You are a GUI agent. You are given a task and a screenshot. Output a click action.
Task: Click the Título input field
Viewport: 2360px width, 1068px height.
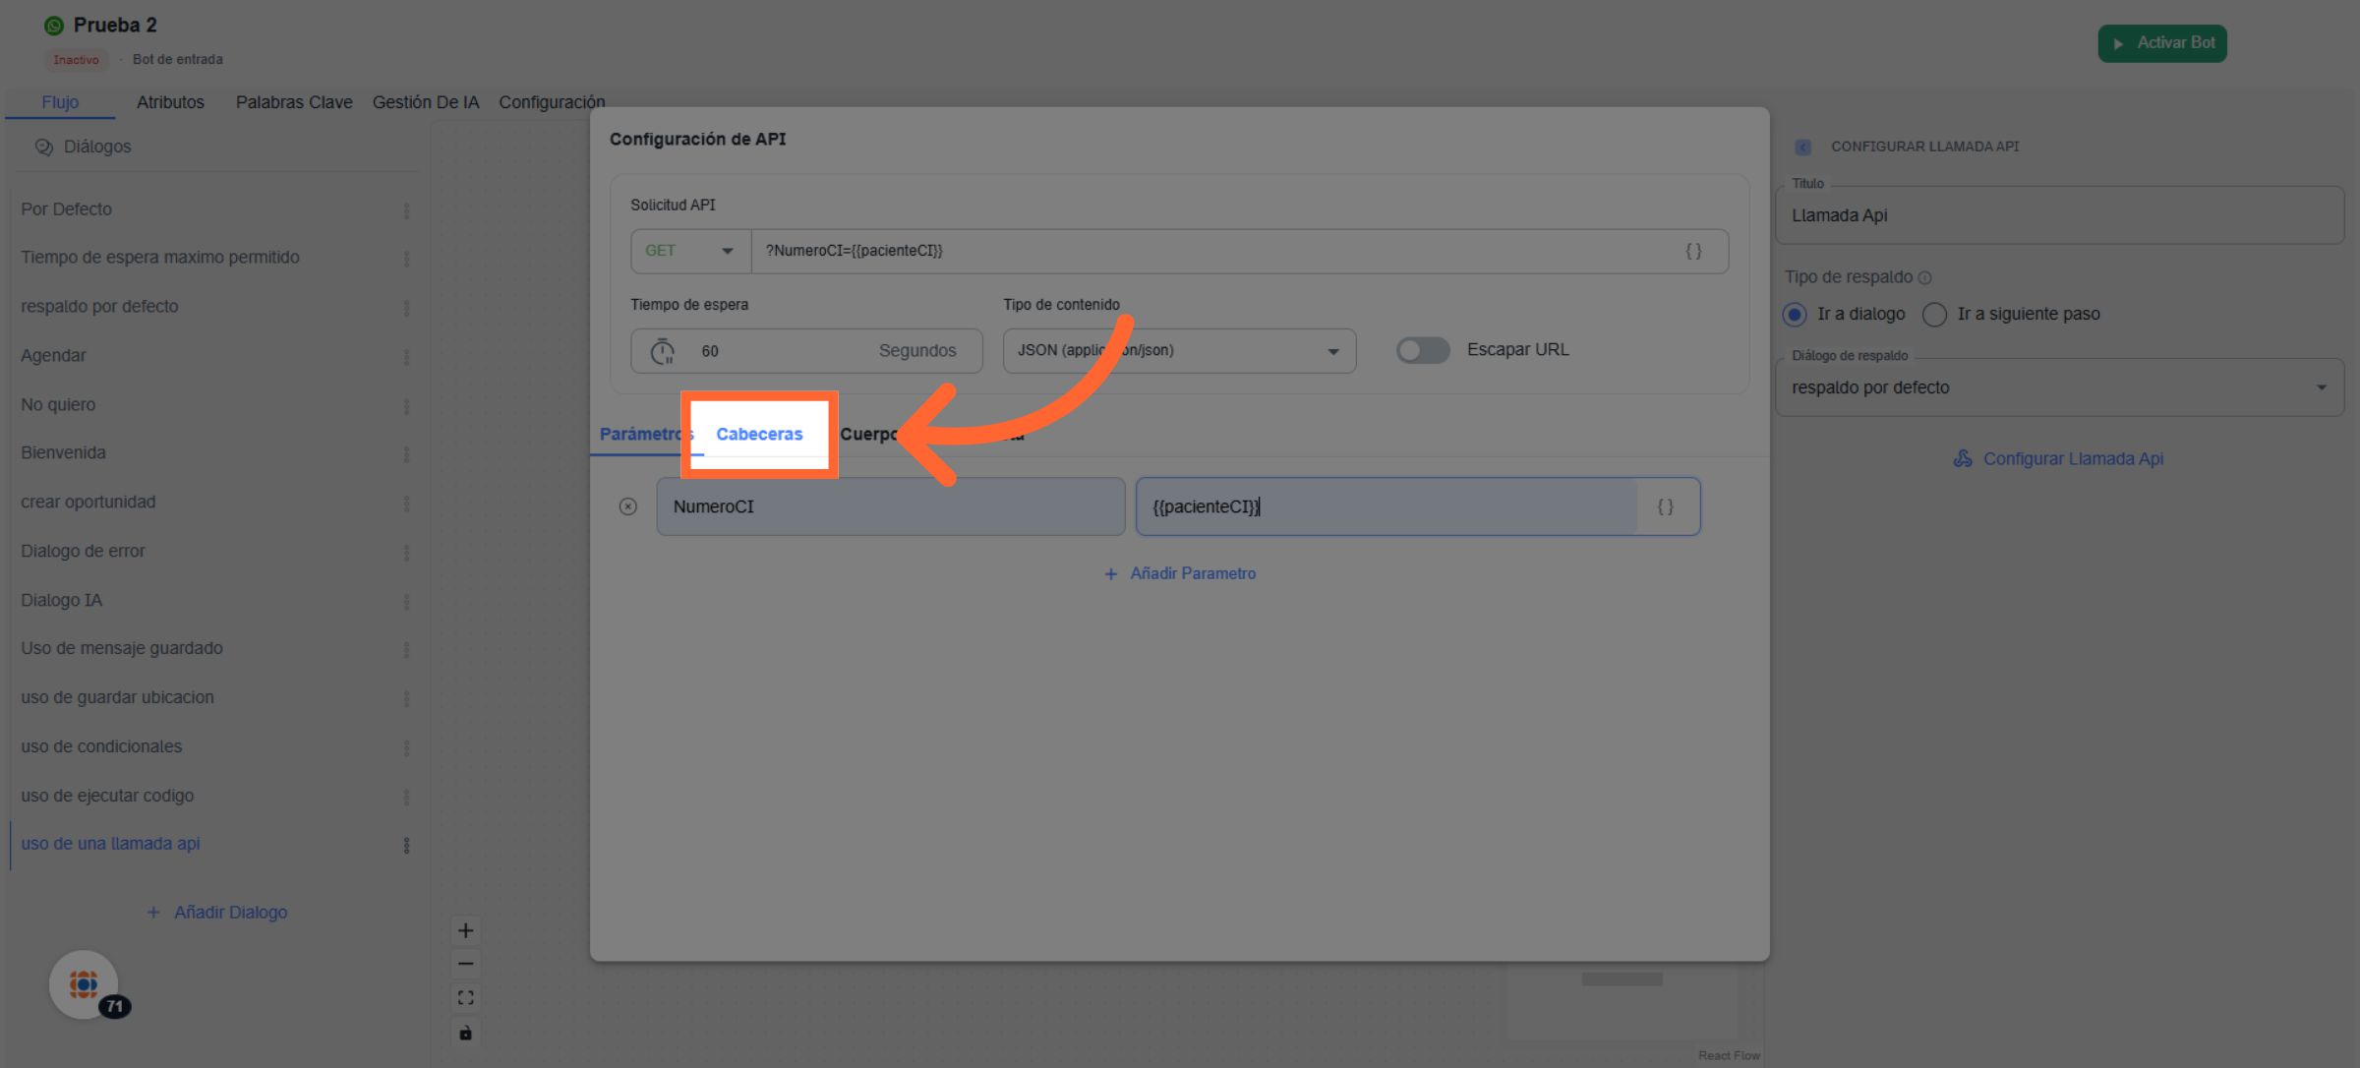[2058, 215]
